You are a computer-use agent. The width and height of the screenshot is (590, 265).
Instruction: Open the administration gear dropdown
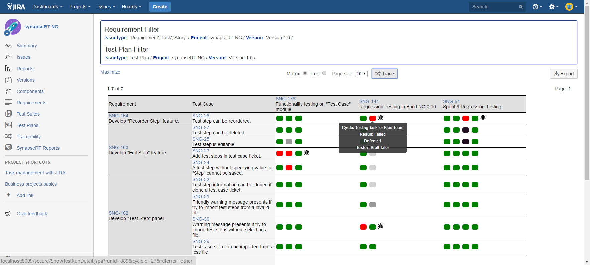[x=554, y=7]
